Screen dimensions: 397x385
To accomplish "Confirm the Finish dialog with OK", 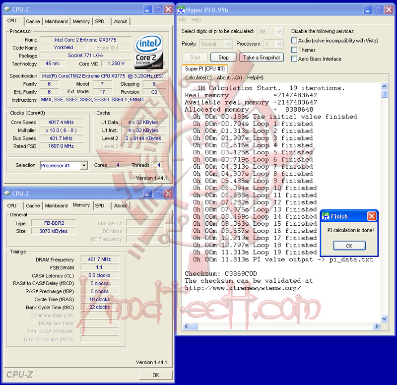I will click(349, 246).
